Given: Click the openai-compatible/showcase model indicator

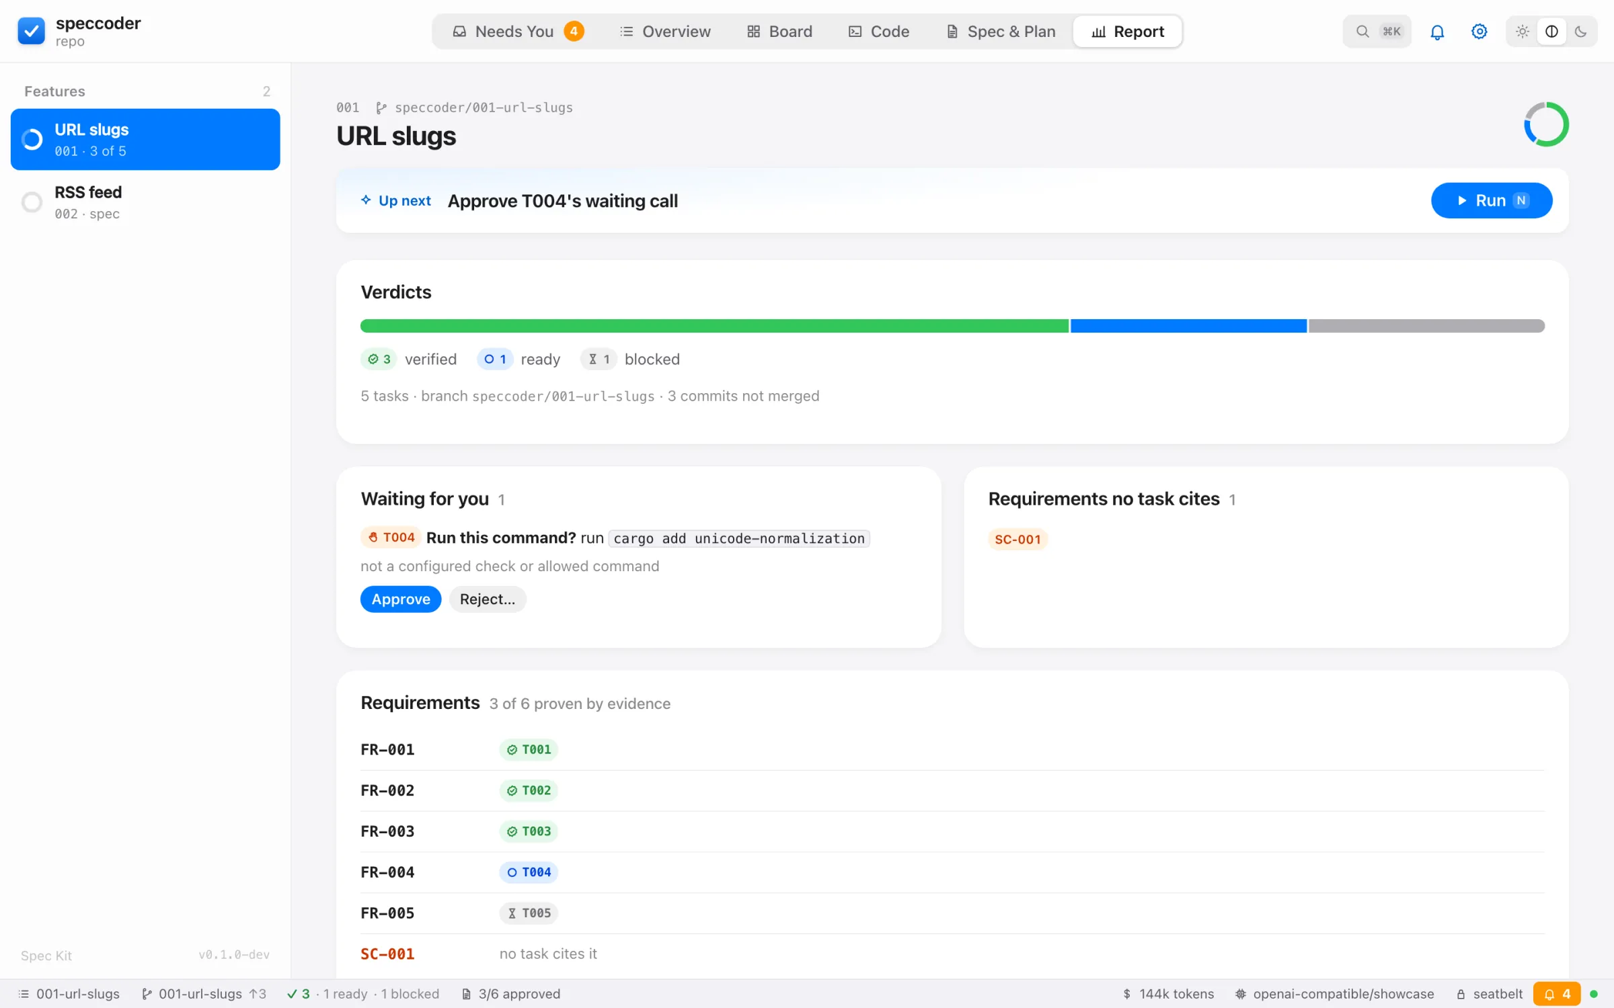Looking at the screenshot, I should pos(1334,993).
